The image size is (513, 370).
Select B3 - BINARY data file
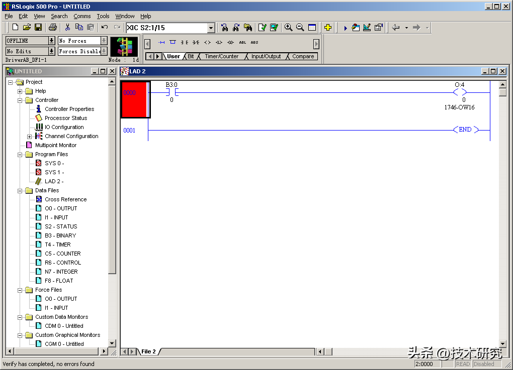[x=60, y=235]
